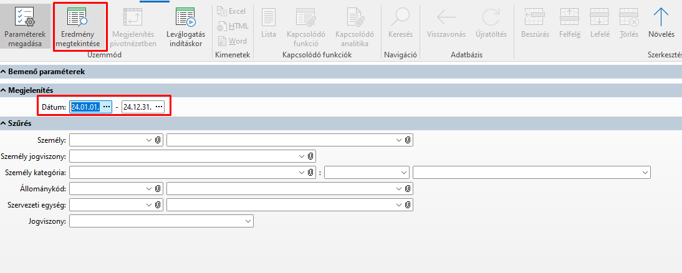Collapse the Szűrés section
Image resolution: width=682 pixels, height=273 pixels.
(x=4, y=123)
